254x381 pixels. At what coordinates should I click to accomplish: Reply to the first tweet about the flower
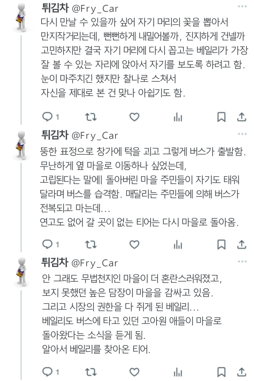47,117
